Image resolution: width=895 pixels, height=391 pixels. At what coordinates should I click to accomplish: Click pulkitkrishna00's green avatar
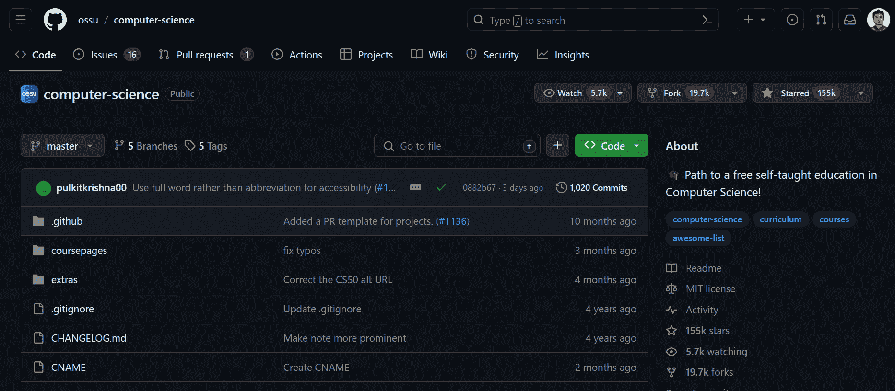[x=44, y=188]
